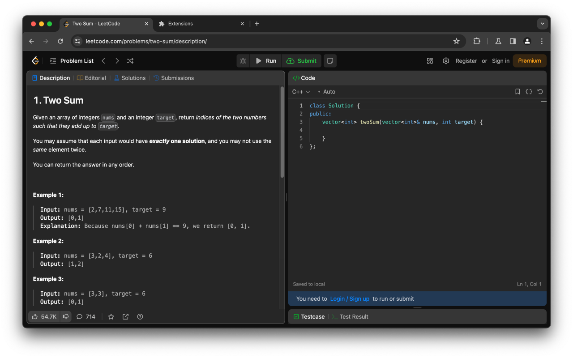Like the problem with thumbs-up 54.7K

coord(44,316)
